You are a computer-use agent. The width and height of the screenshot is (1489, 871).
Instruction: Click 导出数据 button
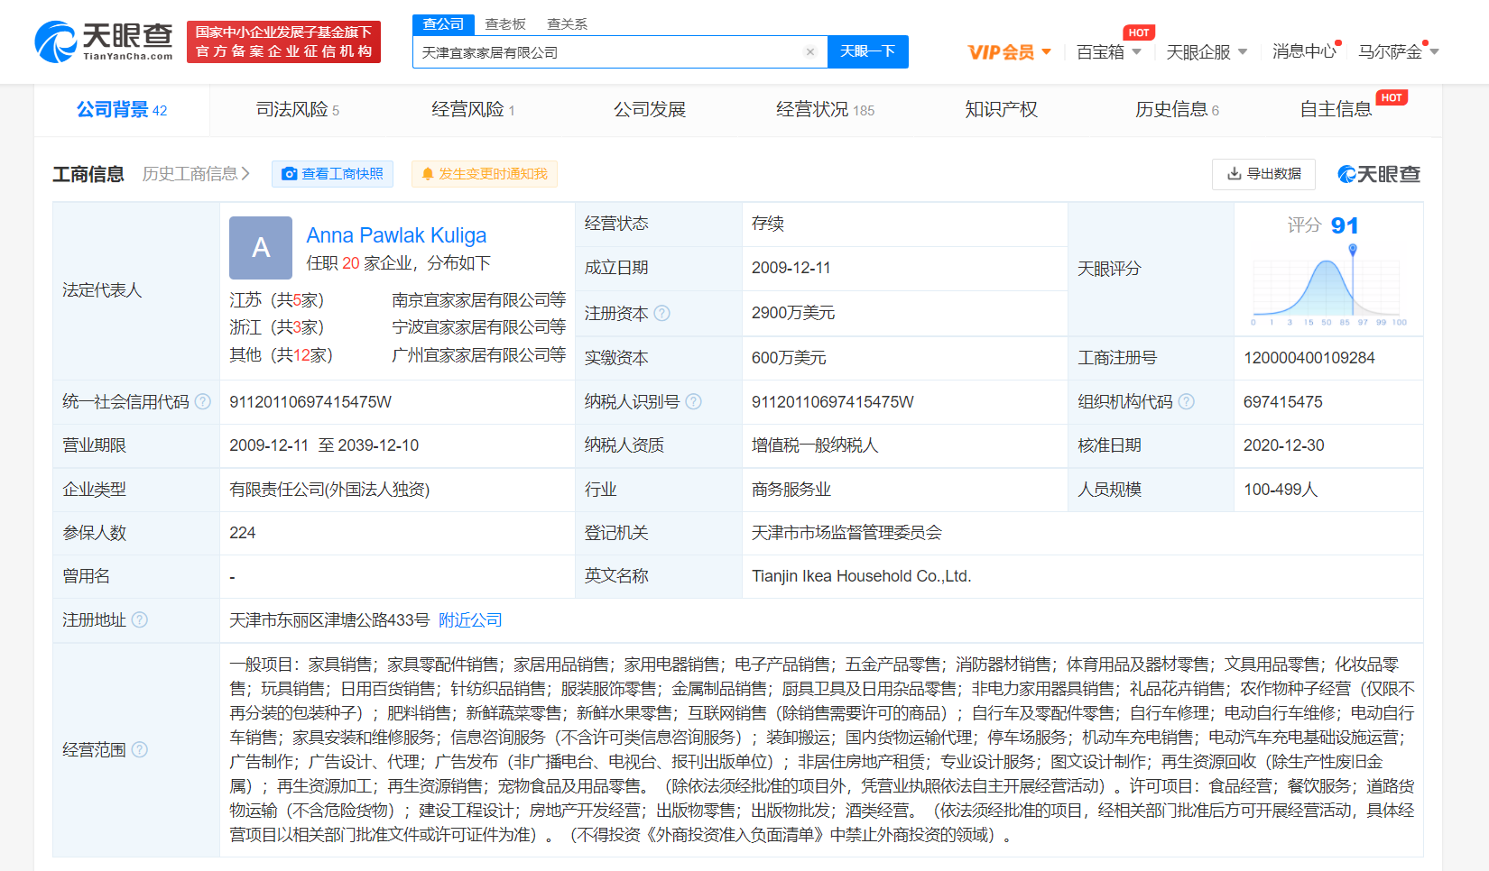(x=1263, y=174)
